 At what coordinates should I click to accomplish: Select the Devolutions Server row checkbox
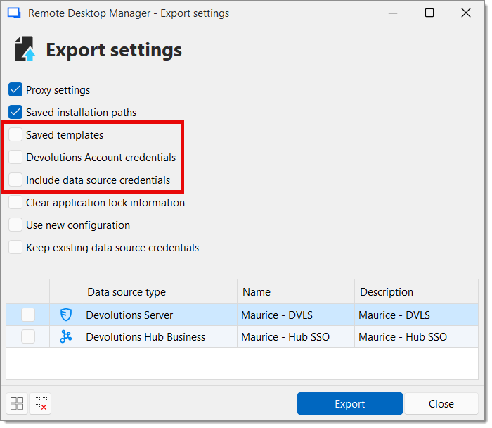click(x=28, y=315)
